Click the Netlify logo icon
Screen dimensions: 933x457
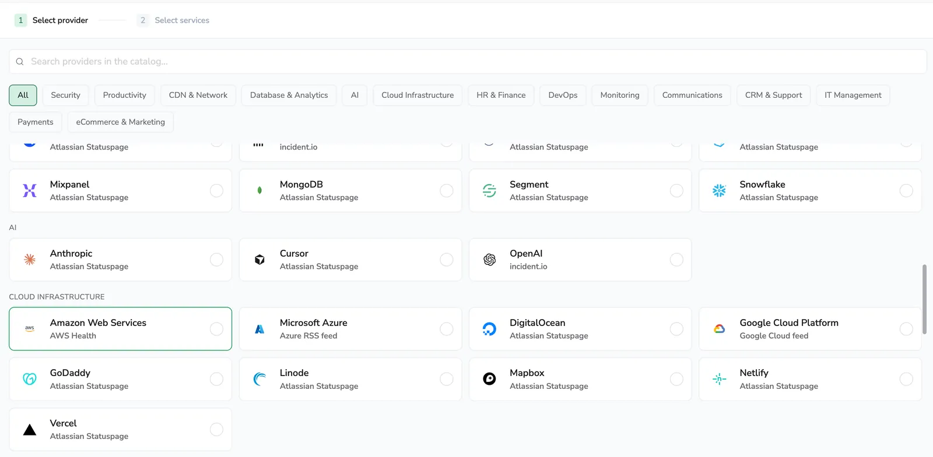tap(719, 379)
